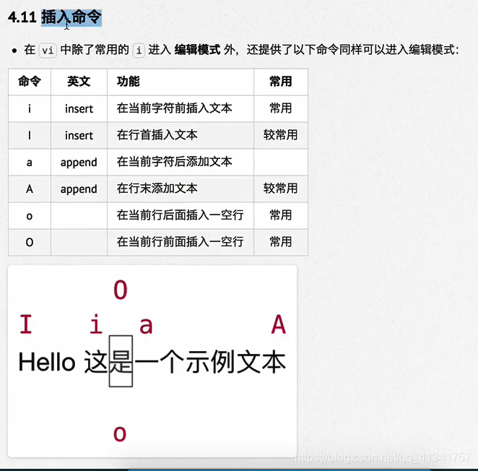Click '常用' in the 在当前行前面插入一空行 row
Viewport: 478px width, 471px height.
tap(281, 242)
